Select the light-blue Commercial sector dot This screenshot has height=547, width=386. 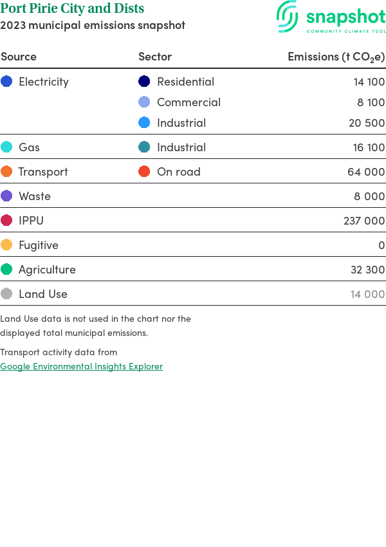(144, 102)
